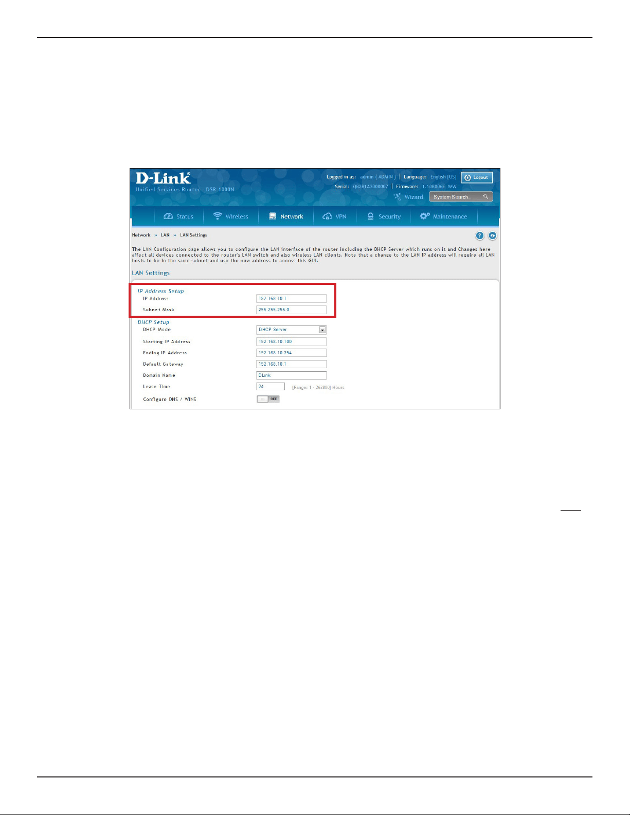Open the Maintenance menu
The width and height of the screenshot is (630, 815).
coord(444,216)
